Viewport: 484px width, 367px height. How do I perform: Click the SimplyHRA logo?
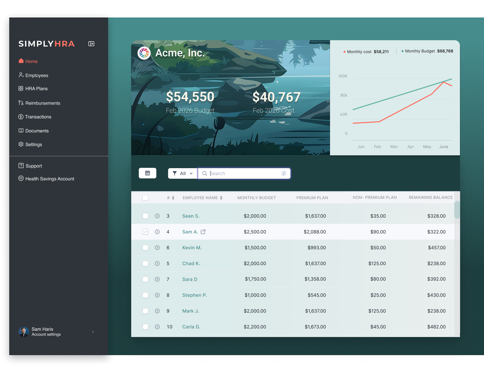click(x=46, y=44)
